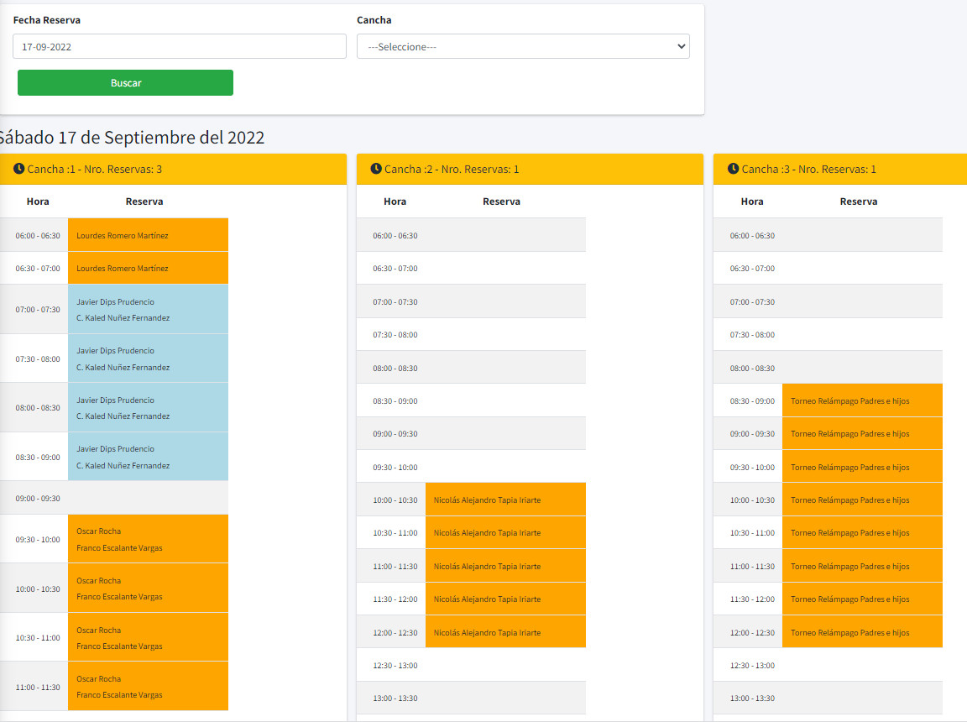The height and width of the screenshot is (722, 967).
Task: Click Oscar Rocha 11:00 - 11:30 reservation
Action: [148, 687]
